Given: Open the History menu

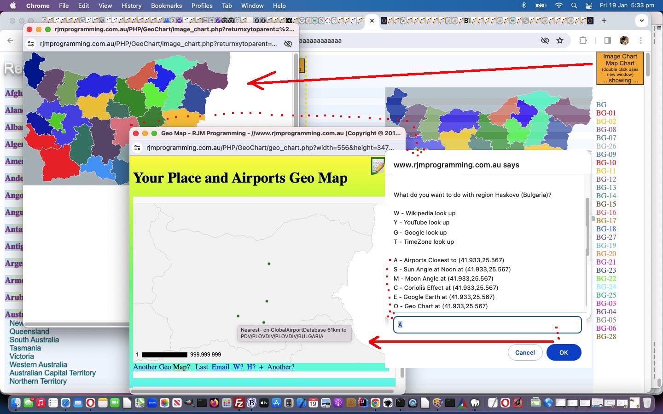Looking at the screenshot, I should pyautogui.click(x=131, y=6).
